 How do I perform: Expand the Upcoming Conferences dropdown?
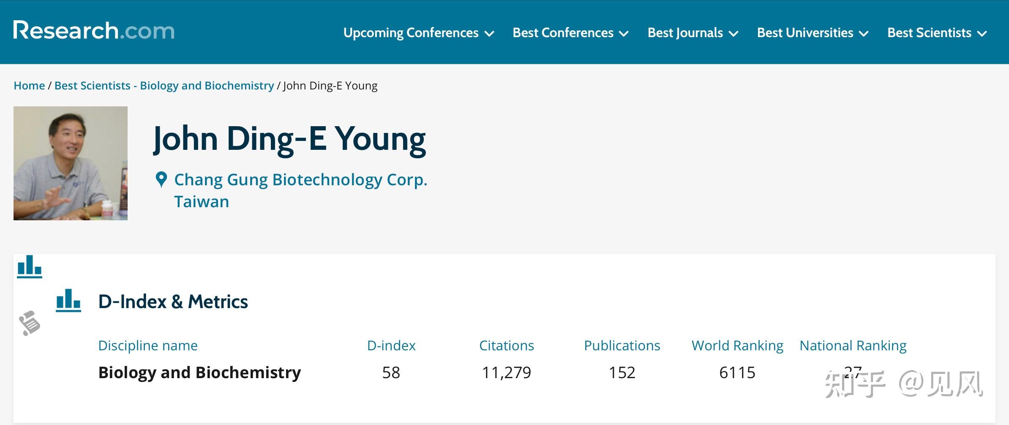coord(418,33)
